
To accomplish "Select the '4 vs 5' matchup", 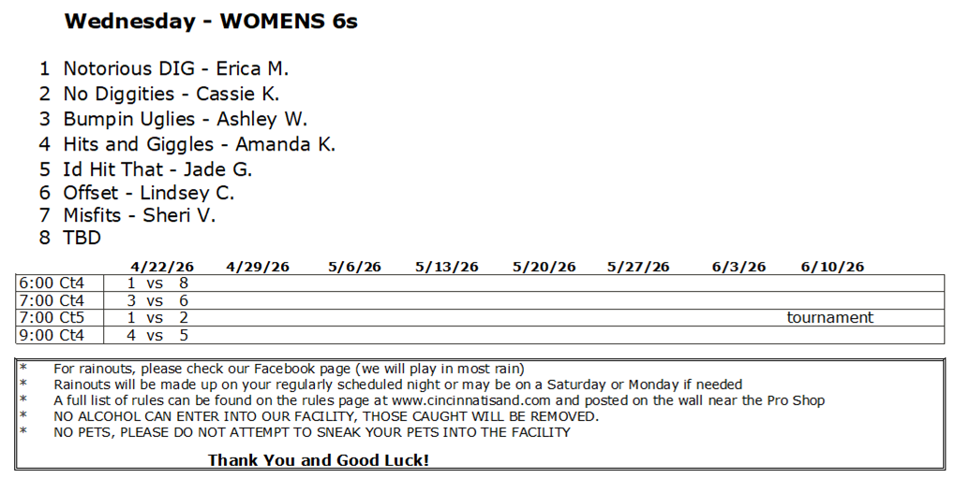I will point(158,335).
